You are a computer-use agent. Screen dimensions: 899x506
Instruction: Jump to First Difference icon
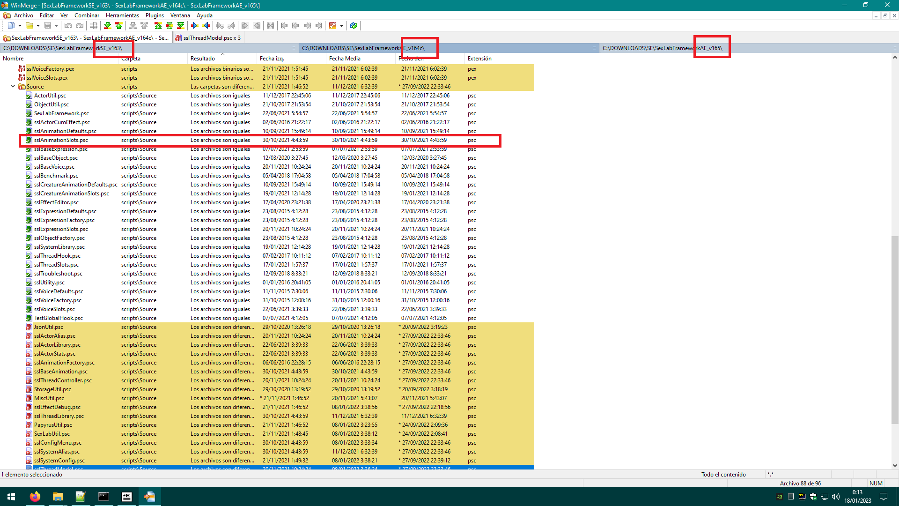coord(158,26)
